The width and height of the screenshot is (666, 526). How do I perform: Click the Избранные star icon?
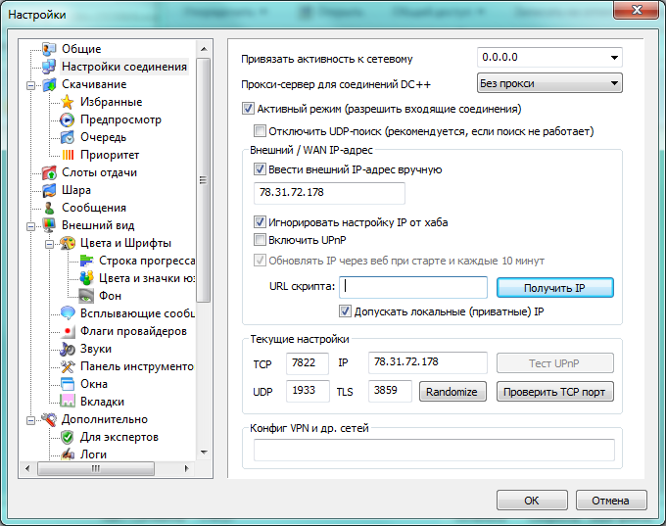click(68, 102)
